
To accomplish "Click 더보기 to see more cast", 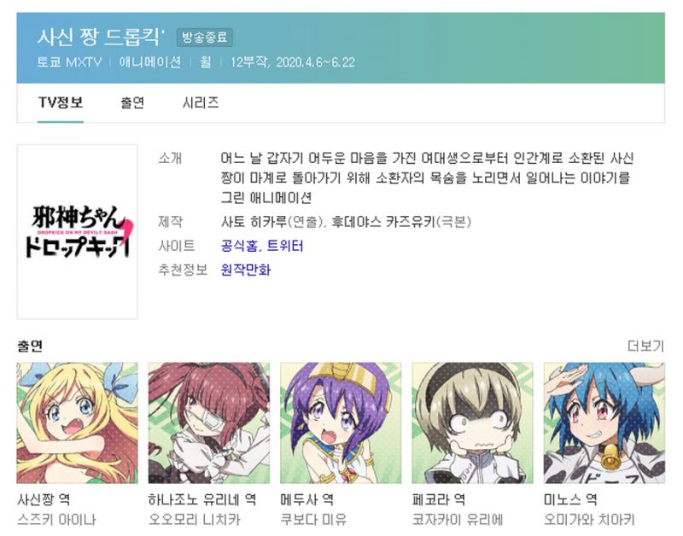I will (x=645, y=347).
